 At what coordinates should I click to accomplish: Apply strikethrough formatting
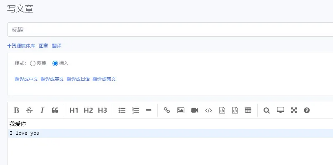click(x=29, y=111)
